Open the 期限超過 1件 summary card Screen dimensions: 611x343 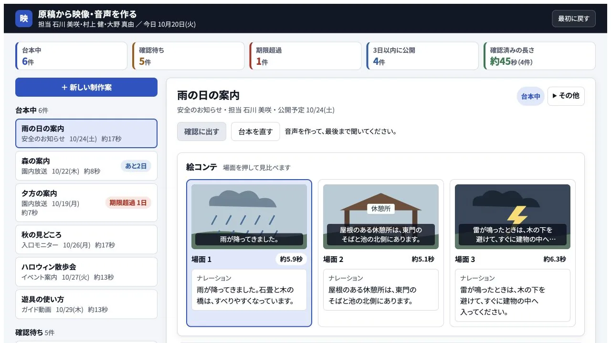click(305, 56)
